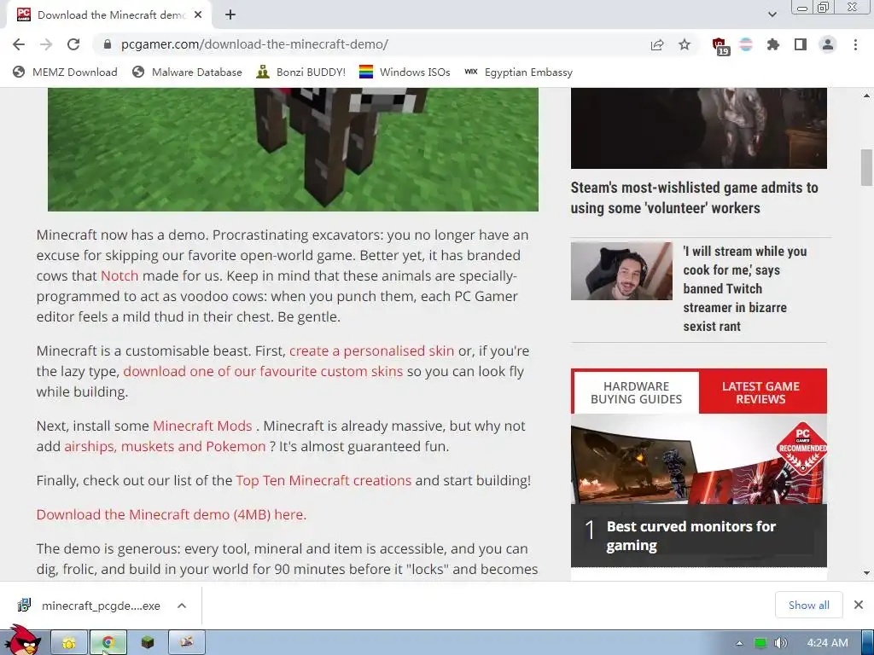
Task: Share this page via share icon
Action: tap(657, 44)
